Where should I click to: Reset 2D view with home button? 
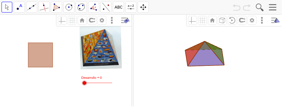tap(82, 20)
